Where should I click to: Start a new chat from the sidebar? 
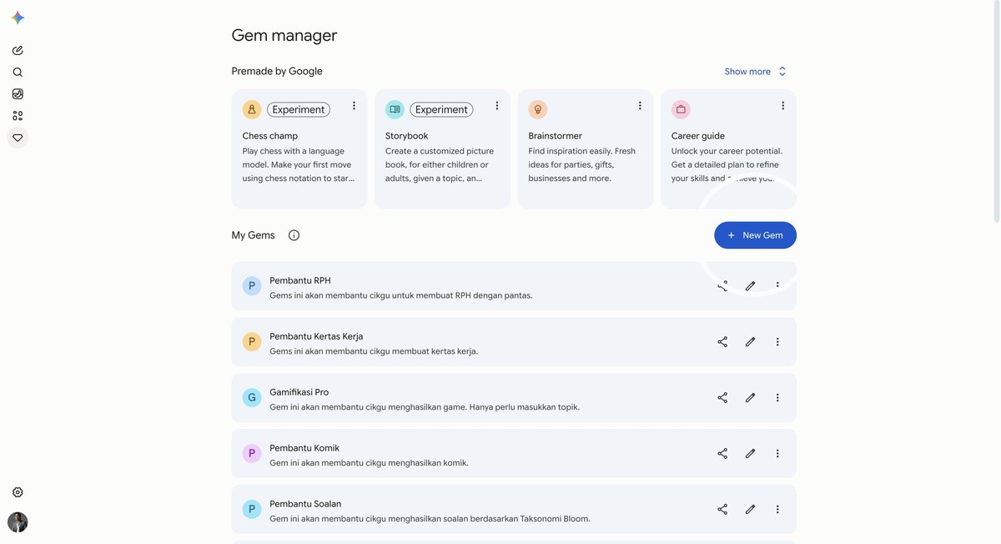tap(18, 51)
